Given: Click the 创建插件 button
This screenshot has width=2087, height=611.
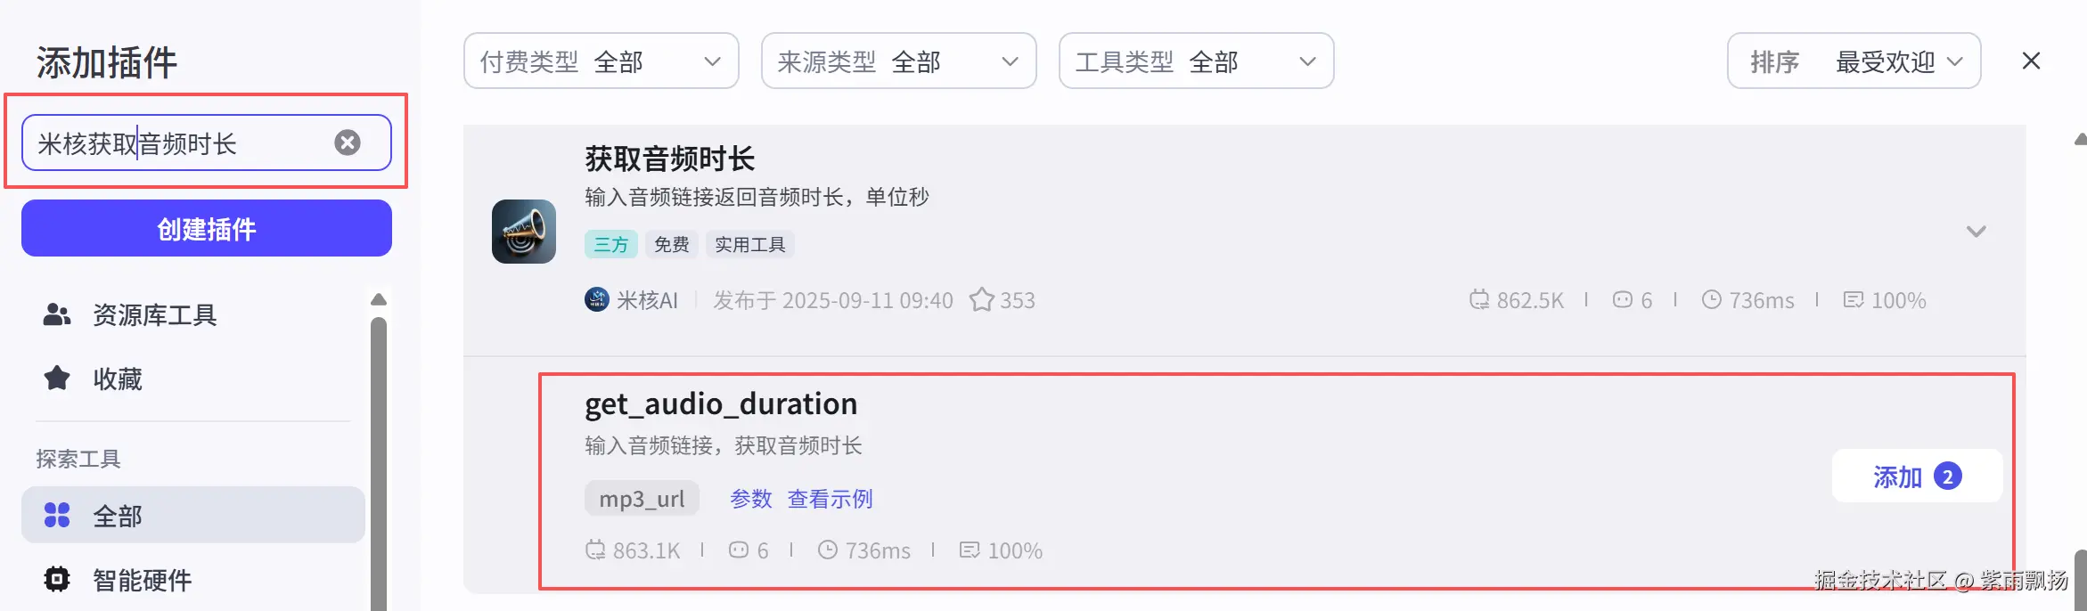Looking at the screenshot, I should [x=207, y=229].
